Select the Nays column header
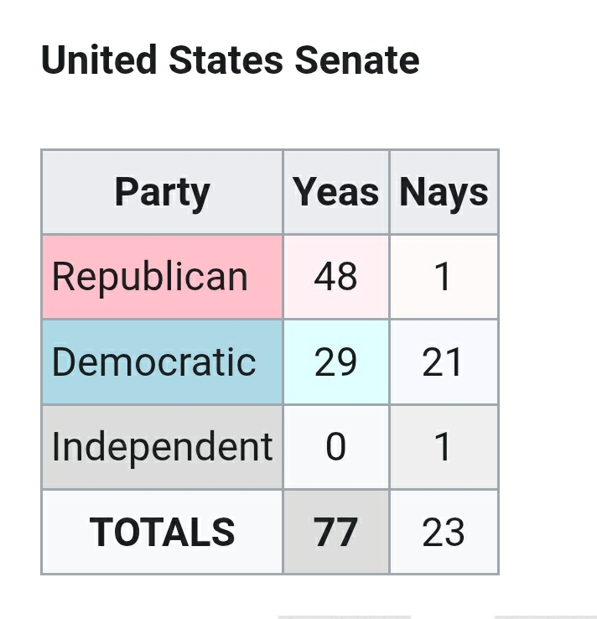The height and width of the screenshot is (619, 597). click(444, 192)
